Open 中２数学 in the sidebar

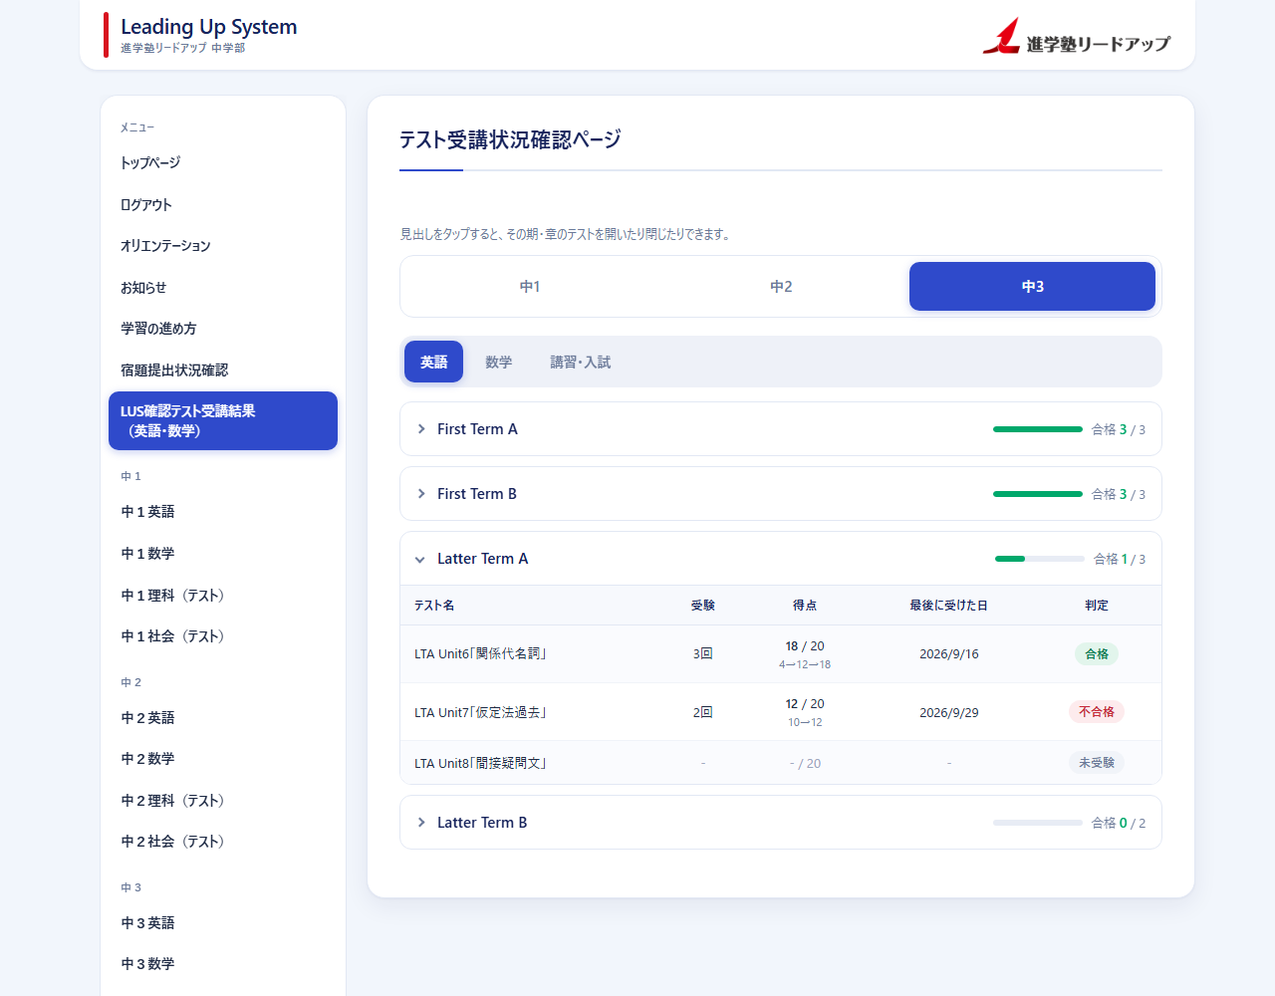(x=223, y=758)
